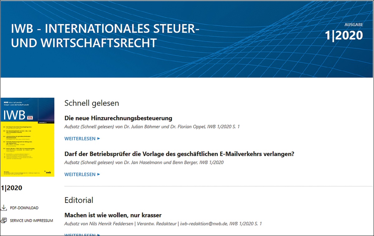
Task: Click WEITERLESEN below the Hinzurechnungsbesteuerung article
Action: point(80,139)
